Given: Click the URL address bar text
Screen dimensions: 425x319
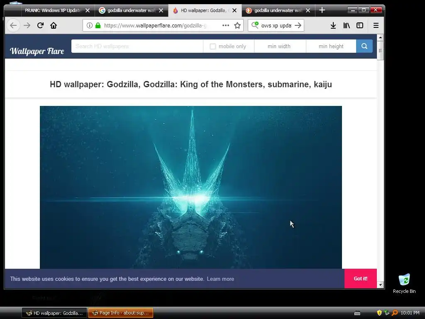Looking at the screenshot, I should [155, 25].
